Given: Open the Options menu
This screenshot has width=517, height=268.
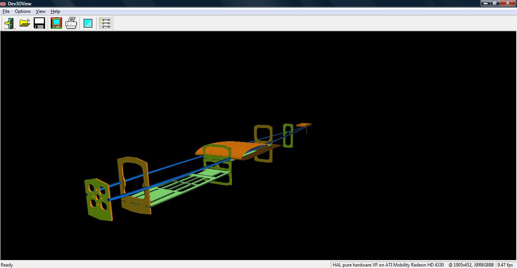Looking at the screenshot, I should click(x=23, y=11).
